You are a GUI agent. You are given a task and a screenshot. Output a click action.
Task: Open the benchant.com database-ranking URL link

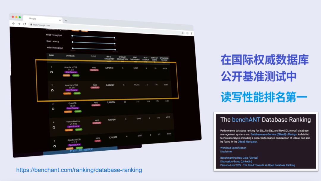click(x=79, y=170)
